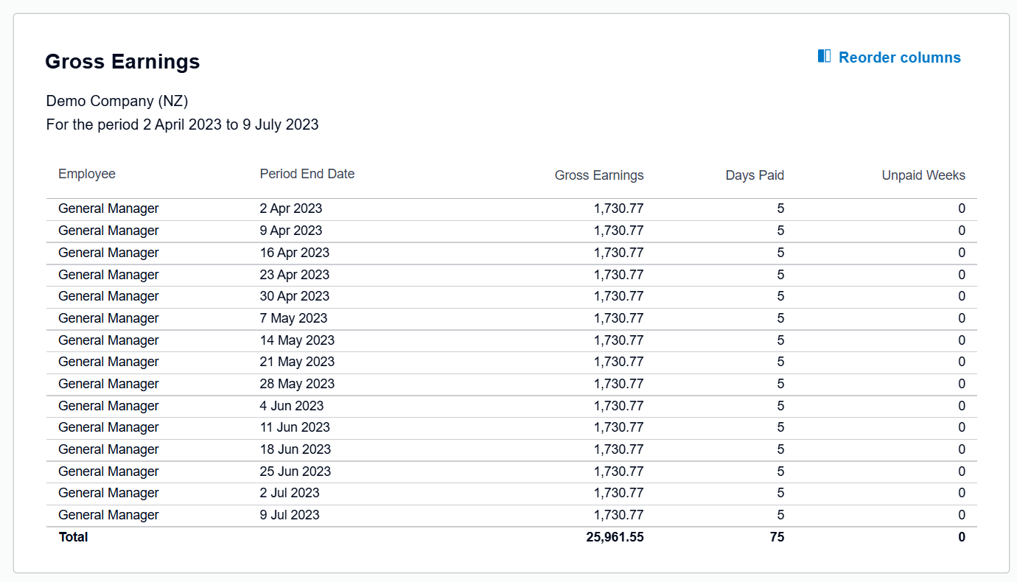Click General Manager in the 7 May 2023 row

108,318
